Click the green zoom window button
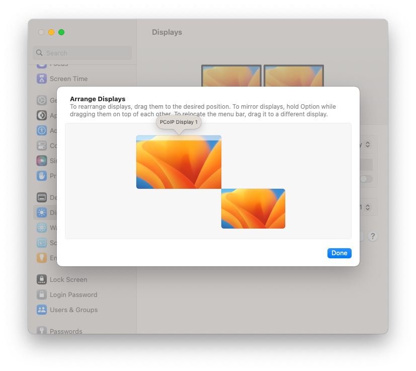Screen dimensions: 416x371 tap(61, 32)
